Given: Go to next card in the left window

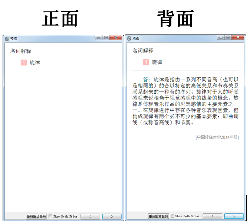Looking at the screenshot, I should (112, 217).
